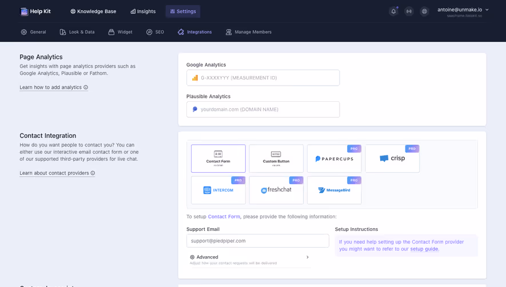
Task: Click the PRO badge on Intercom card
Action: pyautogui.click(x=238, y=180)
